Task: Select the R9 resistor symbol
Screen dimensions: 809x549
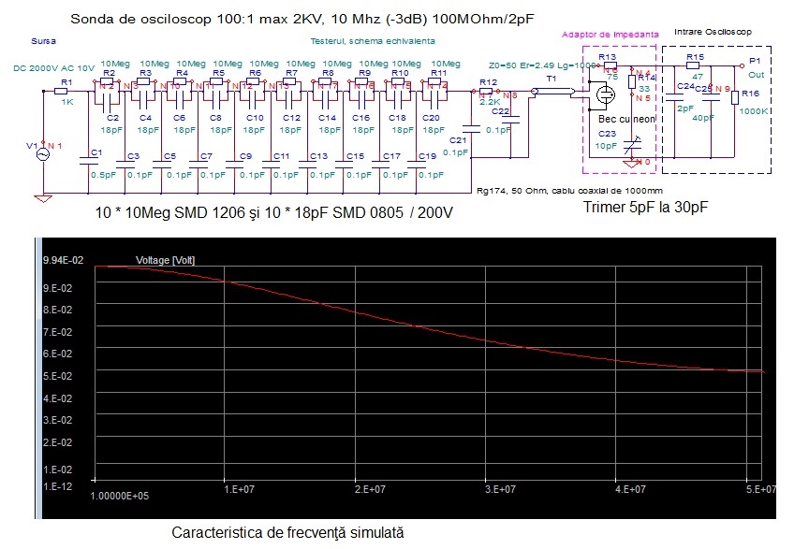Action: coord(362,81)
